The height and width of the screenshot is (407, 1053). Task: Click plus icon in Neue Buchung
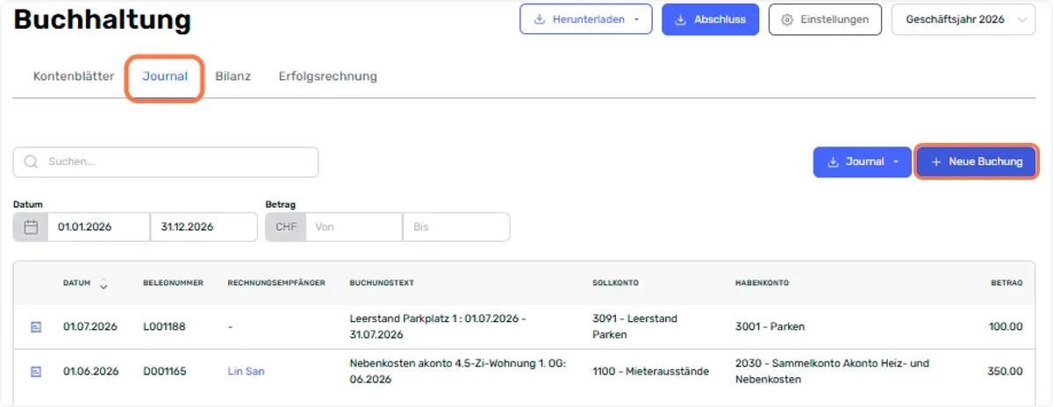pos(936,162)
